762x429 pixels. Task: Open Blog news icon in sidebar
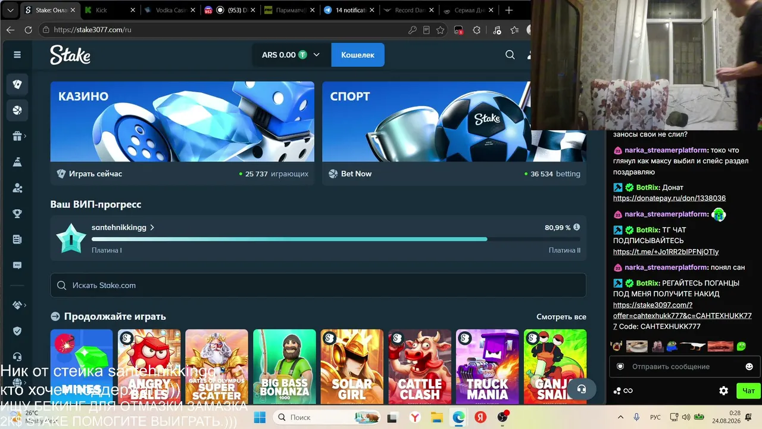coord(17,240)
